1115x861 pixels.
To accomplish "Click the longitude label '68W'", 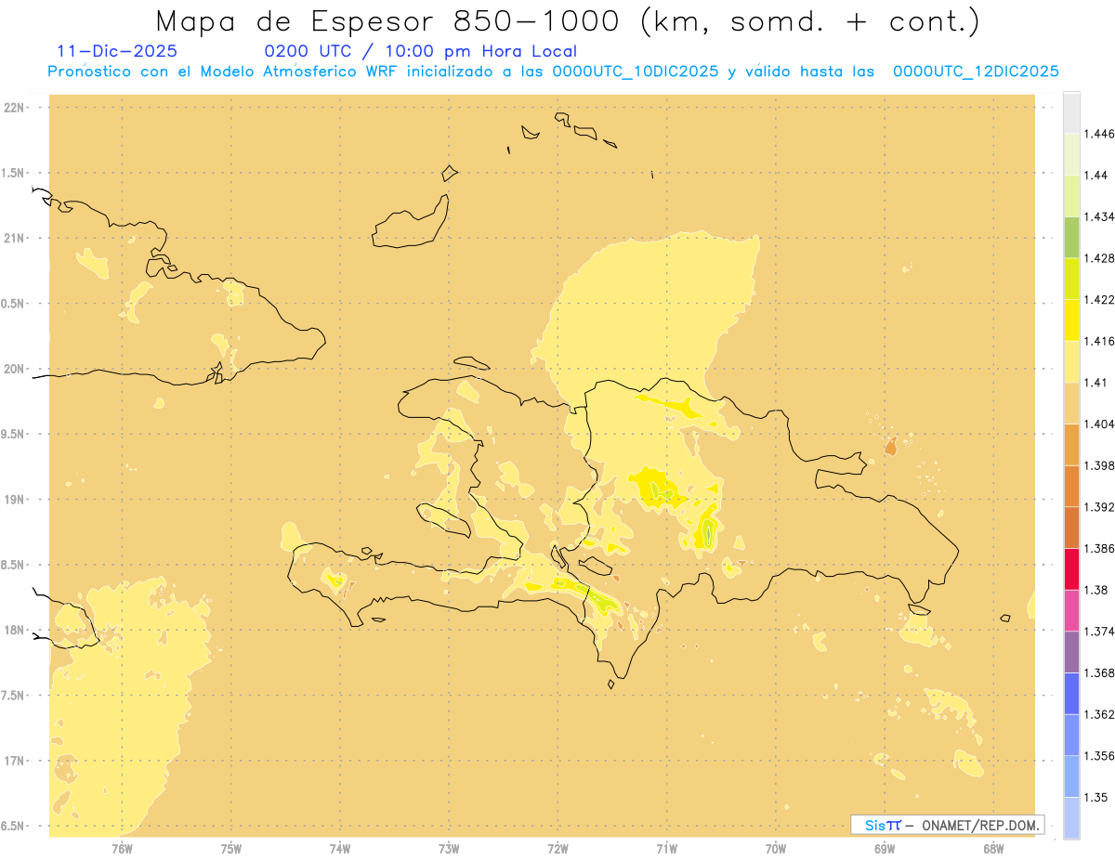I will (x=993, y=848).
